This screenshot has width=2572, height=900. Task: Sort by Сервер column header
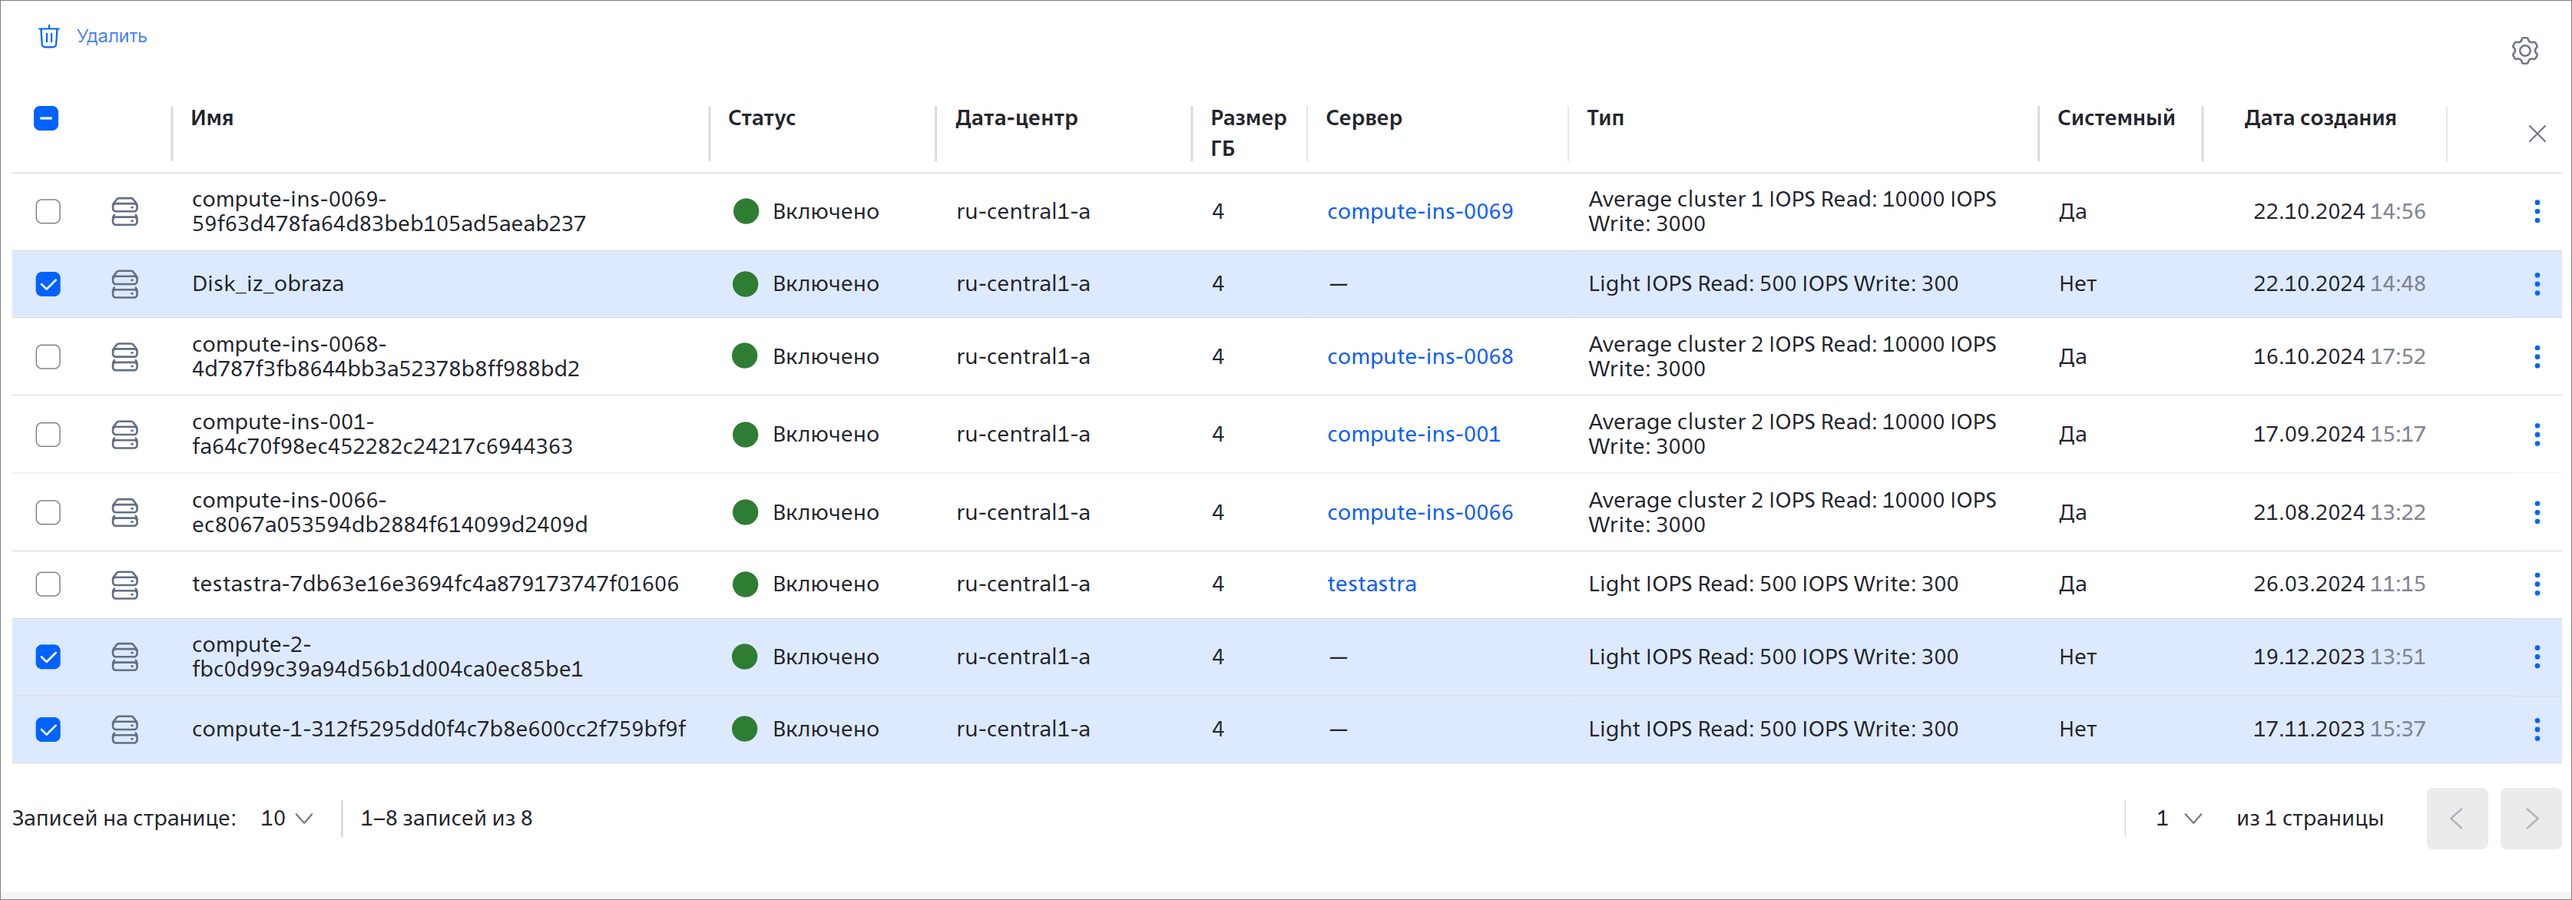pyautogui.click(x=1364, y=117)
